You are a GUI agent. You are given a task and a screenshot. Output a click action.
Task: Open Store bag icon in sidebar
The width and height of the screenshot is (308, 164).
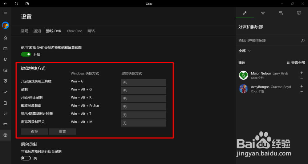coord(6,102)
